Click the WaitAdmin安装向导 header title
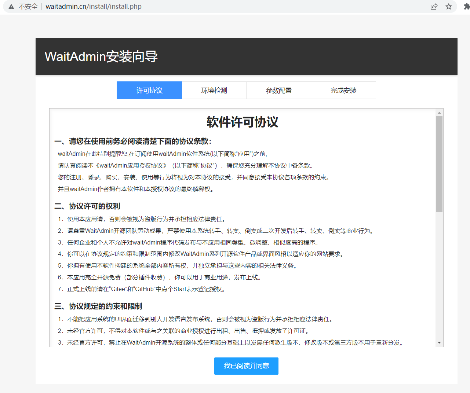This screenshot has width=470, height=393. pyautogui.click(x=101, y=56)
